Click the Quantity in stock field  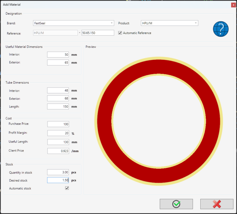click(58, 172)
